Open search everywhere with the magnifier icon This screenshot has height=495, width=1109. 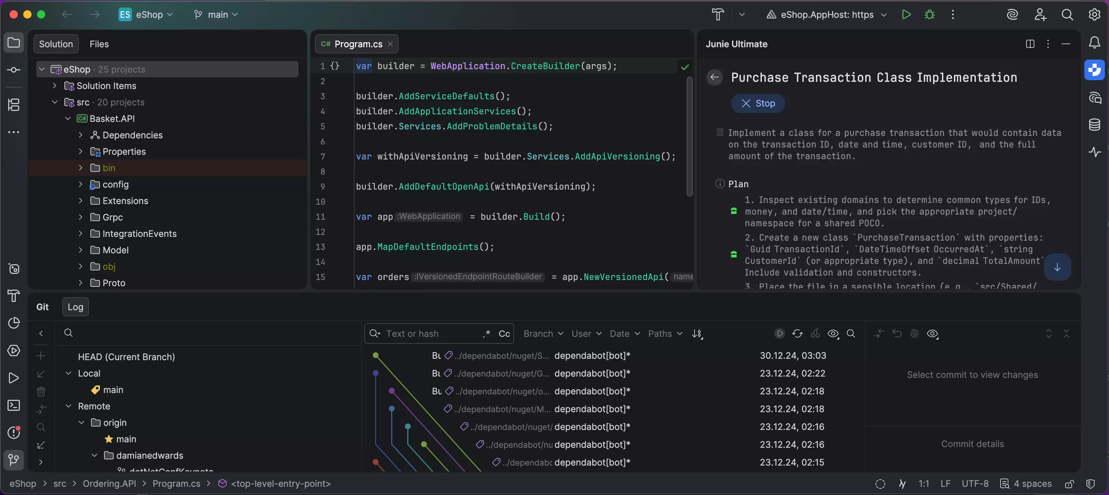(x=1068, y=14)
